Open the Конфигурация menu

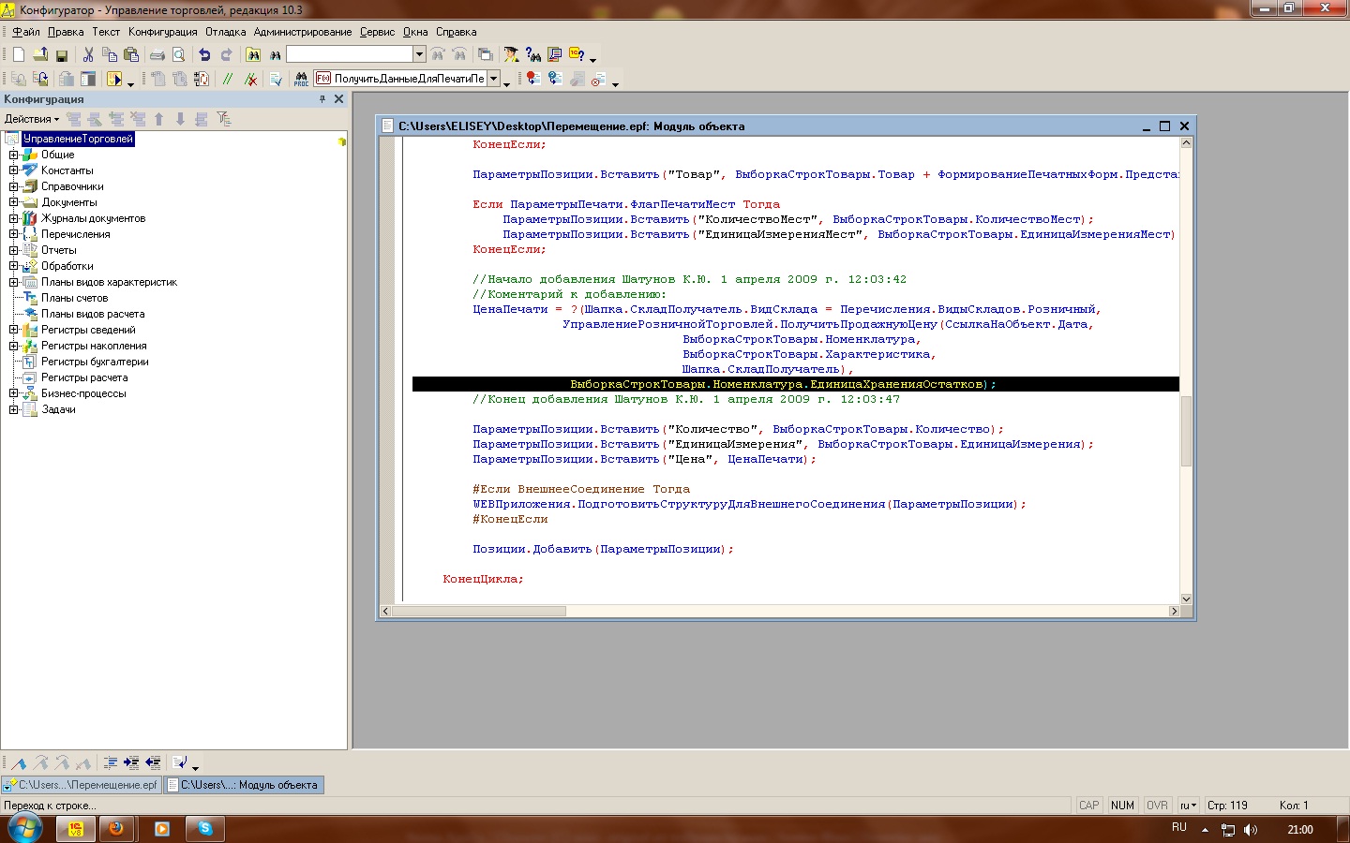[163, 32]
